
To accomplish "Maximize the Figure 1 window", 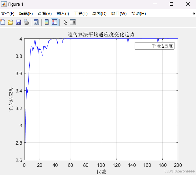I will [171, 4].
